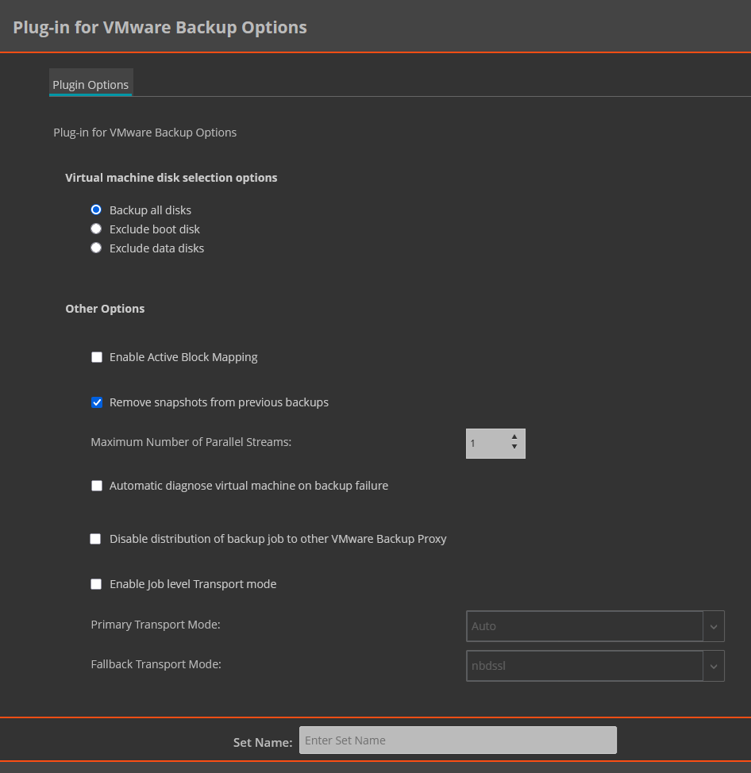Open the Primary Transport Mode dropdown
This screenshot has width=751, height=773.
pos(585,626)
